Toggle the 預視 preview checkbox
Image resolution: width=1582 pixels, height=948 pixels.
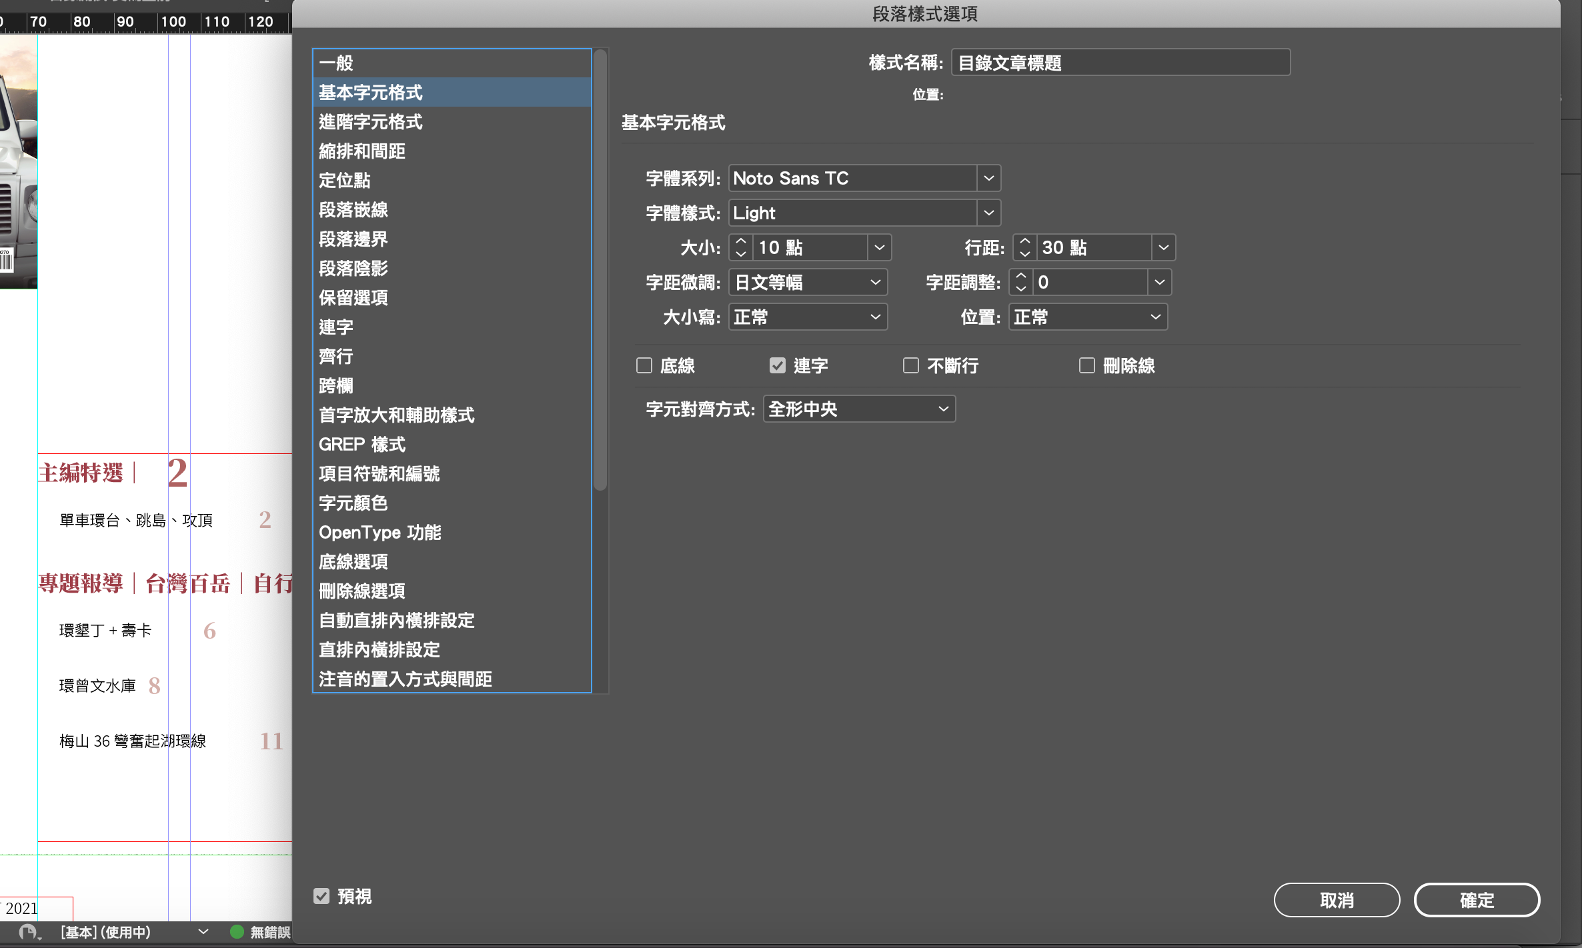click(x=321, y=896)
